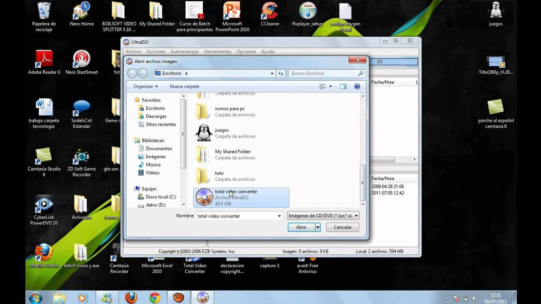Screen dimensions: 541x304
Task: Select Documentos library
Action: [x=159, y=149]
